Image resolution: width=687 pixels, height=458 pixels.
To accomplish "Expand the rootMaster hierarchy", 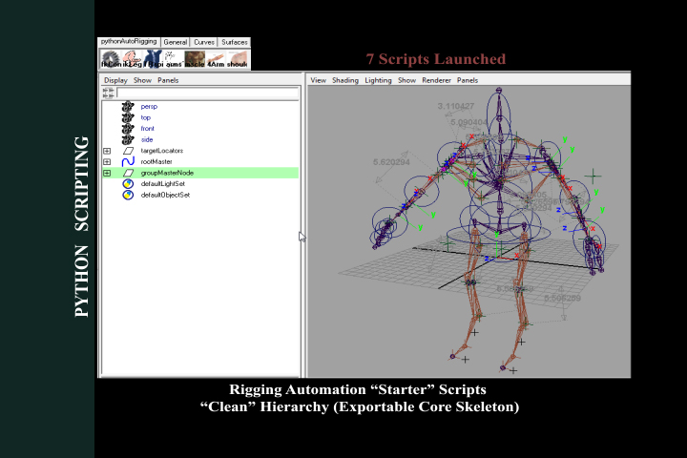I will coord(107,161).
